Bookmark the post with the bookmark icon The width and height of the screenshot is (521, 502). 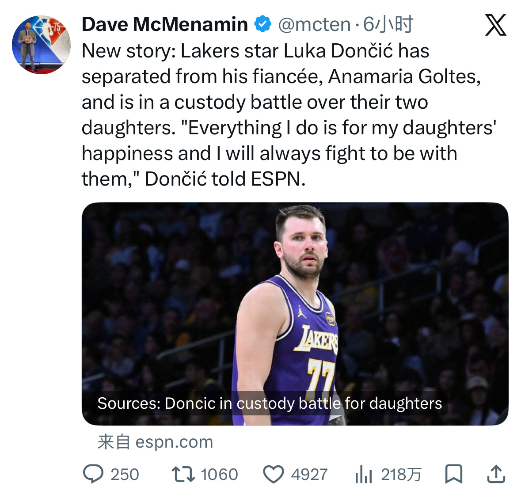coord(453,474)
